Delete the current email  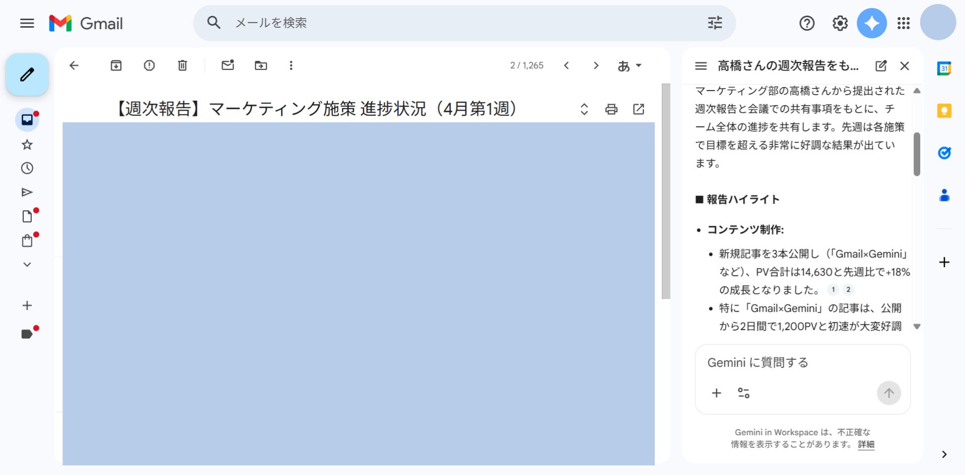coord(182,65)
